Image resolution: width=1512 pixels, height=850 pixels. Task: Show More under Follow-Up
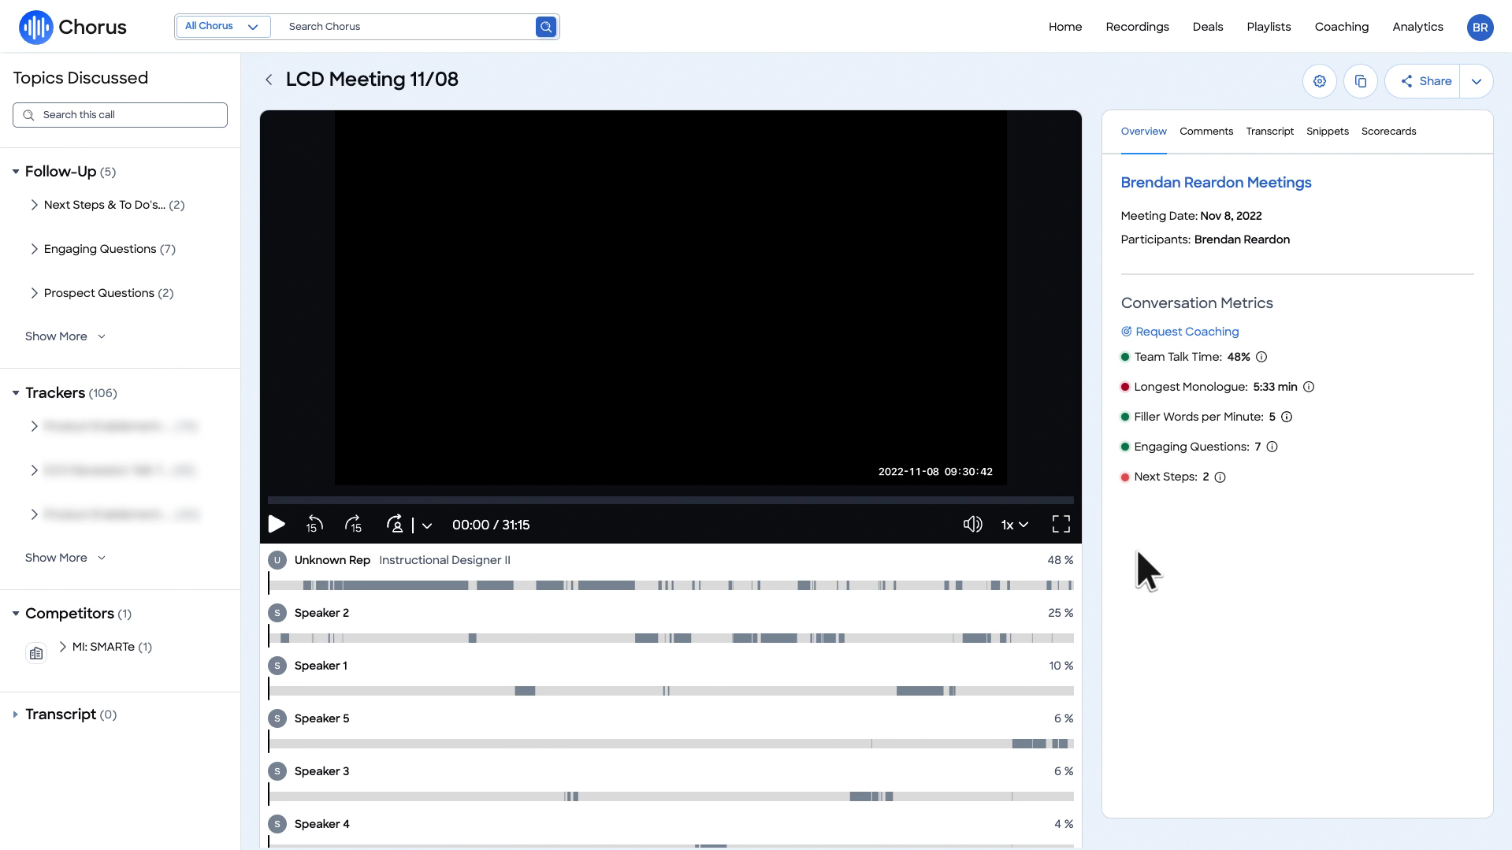pos(65,336)
